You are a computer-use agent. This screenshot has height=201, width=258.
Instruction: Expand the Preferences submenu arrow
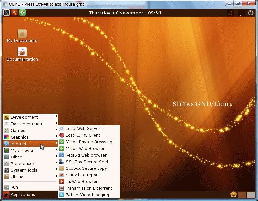tap(56, 163)
